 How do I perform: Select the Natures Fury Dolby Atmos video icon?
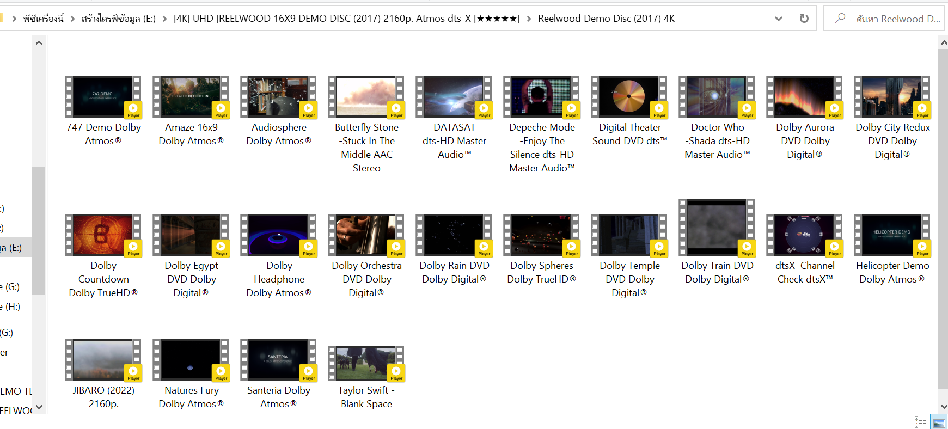click(x=191, y=360)
